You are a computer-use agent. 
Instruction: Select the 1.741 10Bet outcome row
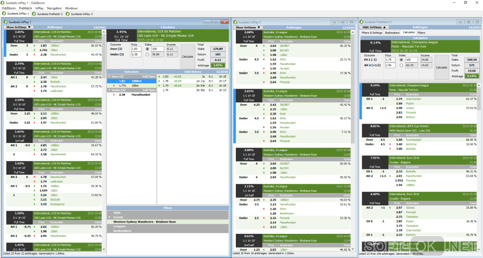tap(132, 86)
